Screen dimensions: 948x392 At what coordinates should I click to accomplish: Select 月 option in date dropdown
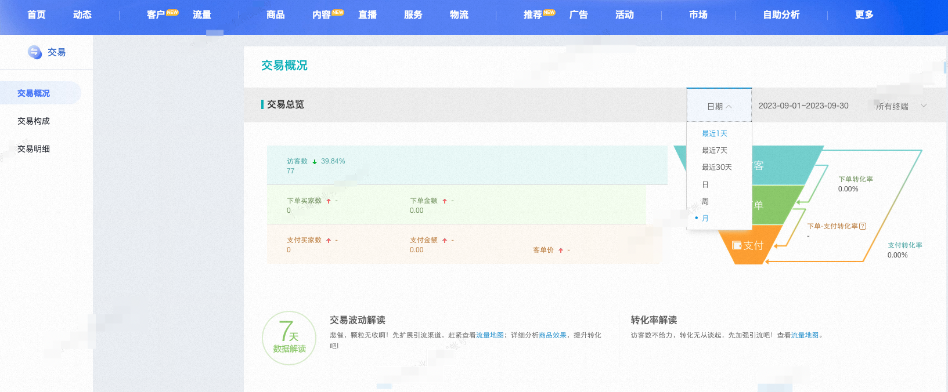pos(705,218)
